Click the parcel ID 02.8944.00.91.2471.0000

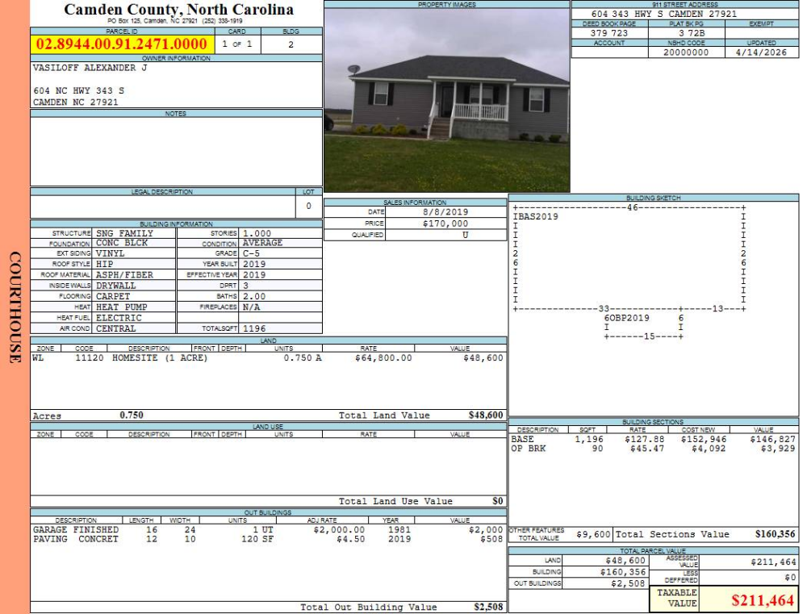click(x=122, y=44)
